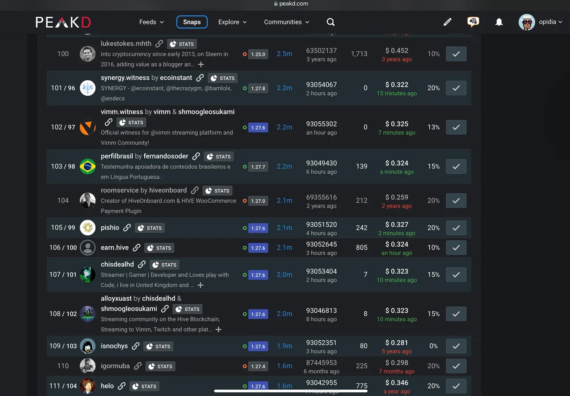
Task: Click 2.2m votes value for perfilbrasil
Action: pos(285,166)
